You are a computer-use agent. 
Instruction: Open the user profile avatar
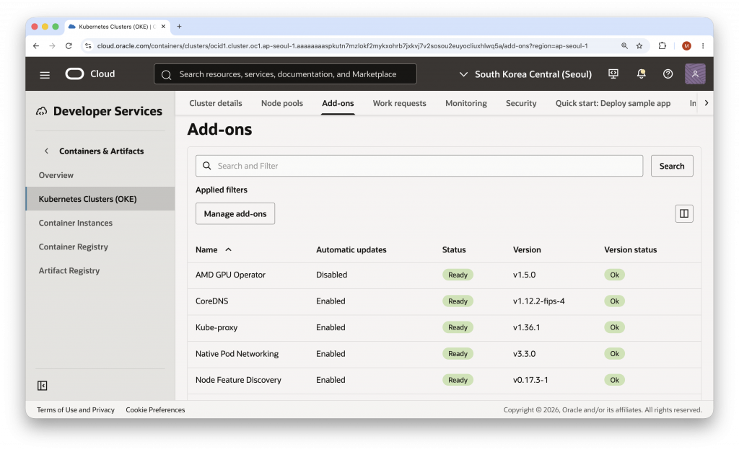point(695,74)
